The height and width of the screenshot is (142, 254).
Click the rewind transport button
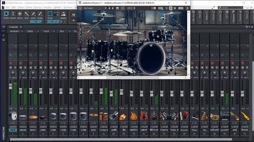tap(73, 15)
